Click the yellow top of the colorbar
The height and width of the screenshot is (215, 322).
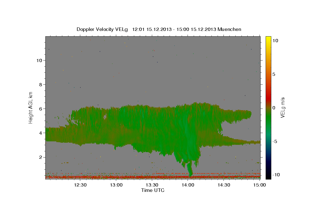[268, 39]
